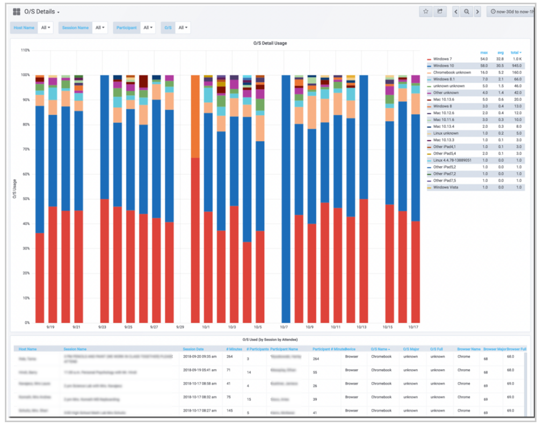Zoom out the time range
Image resolution: width=544 pixels, height=427 pixels.
(467, 11)
